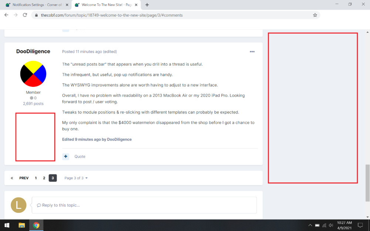Screen dimensions: 370x231
Task: Reload the page with the refresh icon
Action: click(25, 15)
